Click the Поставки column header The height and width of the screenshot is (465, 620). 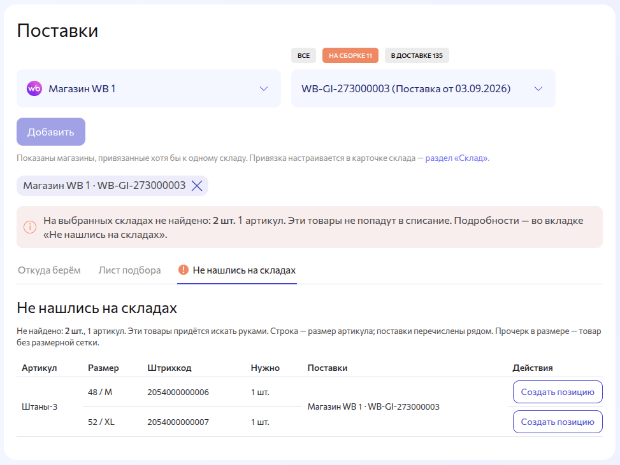pyautogui.click(x=328, y=368)
